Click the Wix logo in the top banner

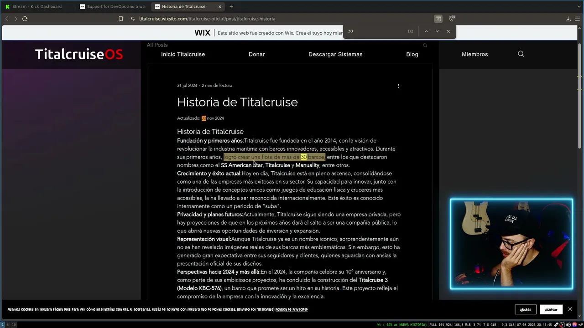(x=203, y=33)
